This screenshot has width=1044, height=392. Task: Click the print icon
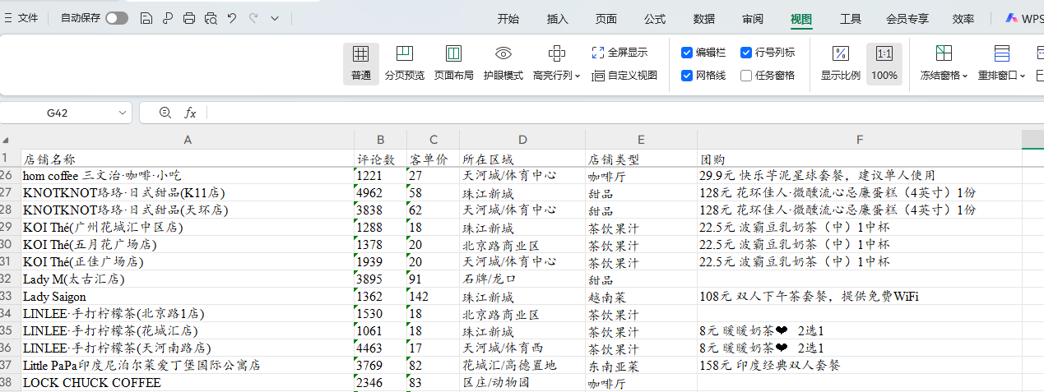click(x=189, y=18)
